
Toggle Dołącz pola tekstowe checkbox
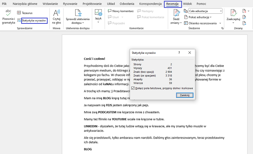(x=133, y=88)
